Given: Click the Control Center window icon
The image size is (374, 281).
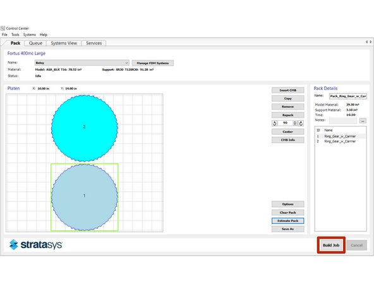Looking at the screenshot, I should click(3, 28).
